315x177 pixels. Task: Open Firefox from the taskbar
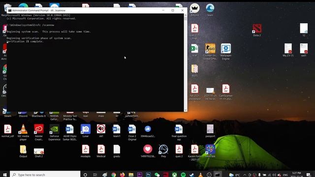(122, 175)
